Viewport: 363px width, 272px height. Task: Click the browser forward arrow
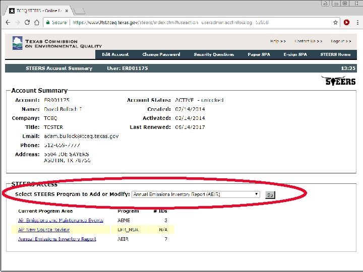coord(17,23)
